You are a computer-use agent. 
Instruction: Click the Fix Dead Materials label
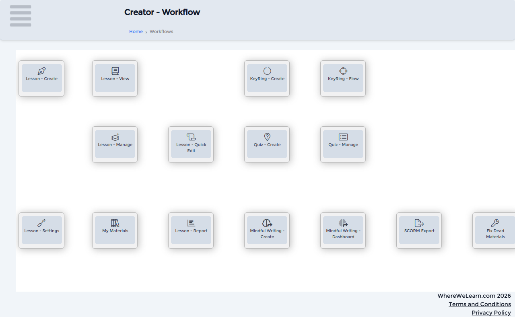[x=495, y=234]
